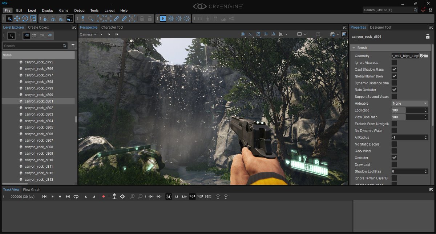Play the Track View sequence
This screenshot has height=234, width=436.
(52, 196)
